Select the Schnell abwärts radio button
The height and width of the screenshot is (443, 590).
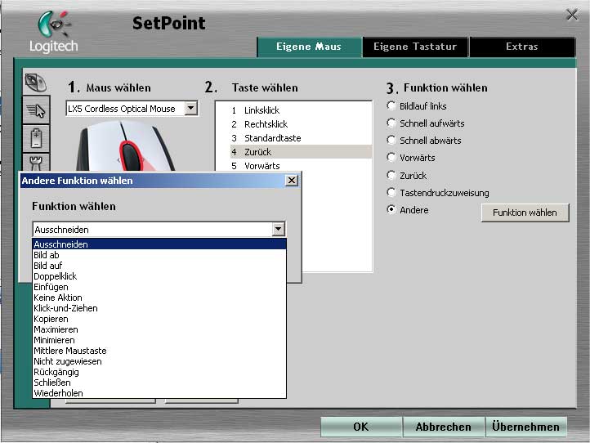(x=391, y=140)
